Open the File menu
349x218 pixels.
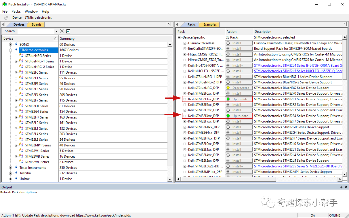pyautogui.click(x=5, y=11)
